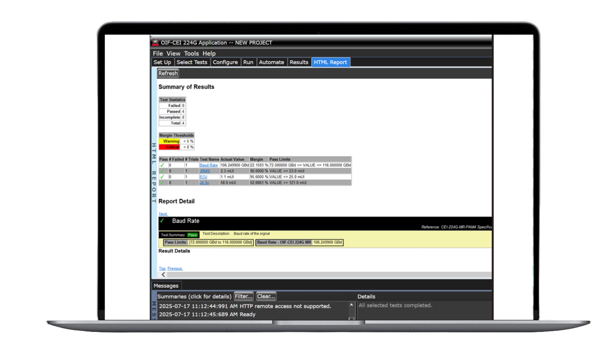Image resolution: width=606 pixels, height=340 pixels.
Task: Click the 22.1593 % margin cell
Action: 259,165
